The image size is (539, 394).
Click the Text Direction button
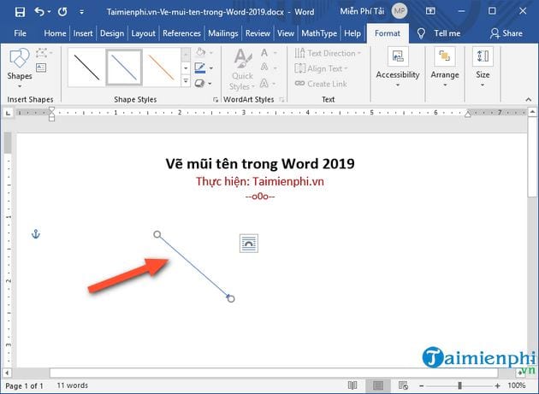pyautogui.click(x=328, y=53)
